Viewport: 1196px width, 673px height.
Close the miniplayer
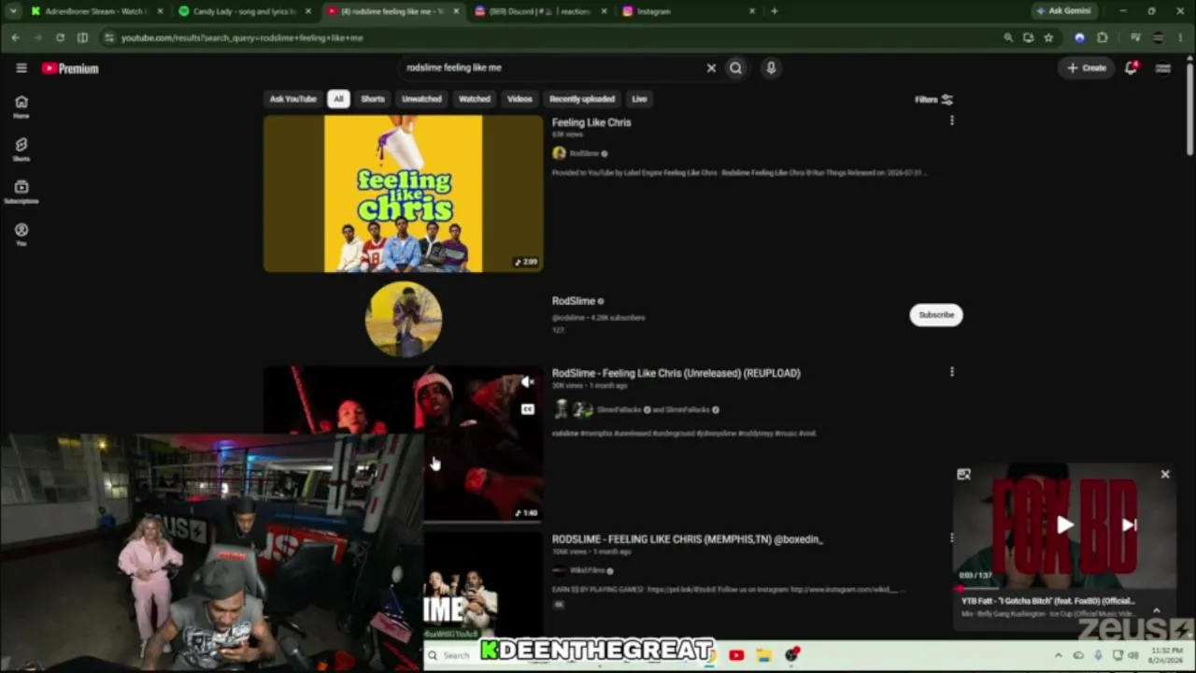tap(1165, 475)
